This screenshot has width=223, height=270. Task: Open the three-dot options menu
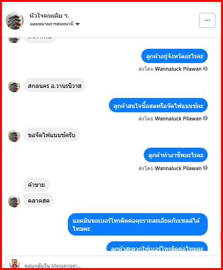click(x=207, y=21)
